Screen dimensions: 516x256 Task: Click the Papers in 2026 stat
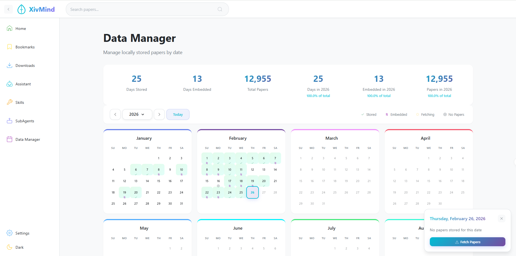point(439,86)
